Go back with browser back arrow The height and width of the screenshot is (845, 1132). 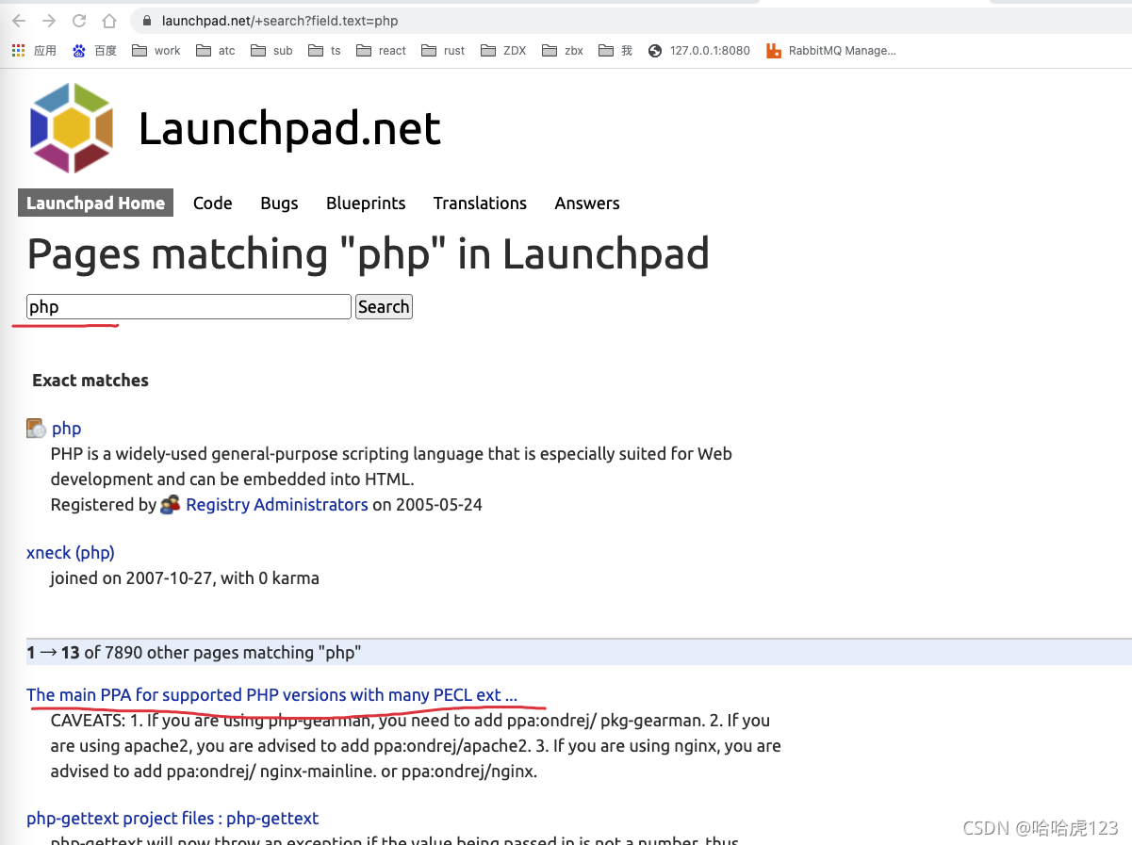click(x=19, y=21)
